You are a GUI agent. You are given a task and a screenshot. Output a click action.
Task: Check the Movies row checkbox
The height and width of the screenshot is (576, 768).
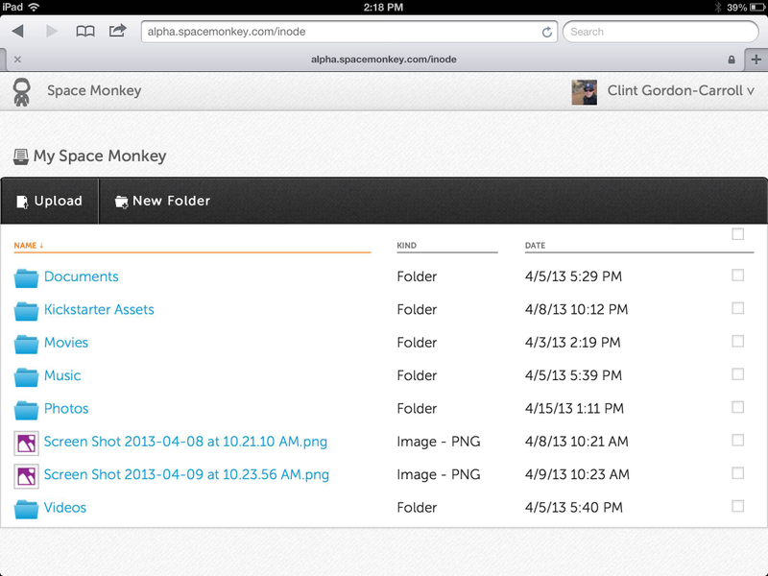pyautogui.click(x=737, y=341)
